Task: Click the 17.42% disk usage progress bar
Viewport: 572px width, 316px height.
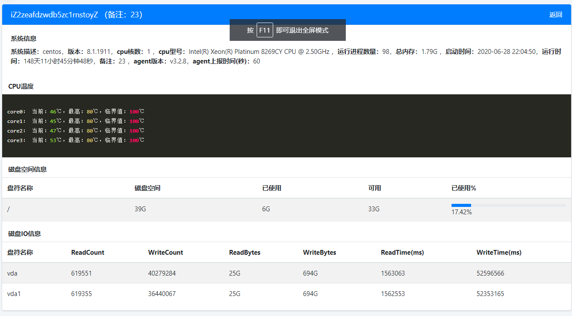Action: click(x=508, y=205)
